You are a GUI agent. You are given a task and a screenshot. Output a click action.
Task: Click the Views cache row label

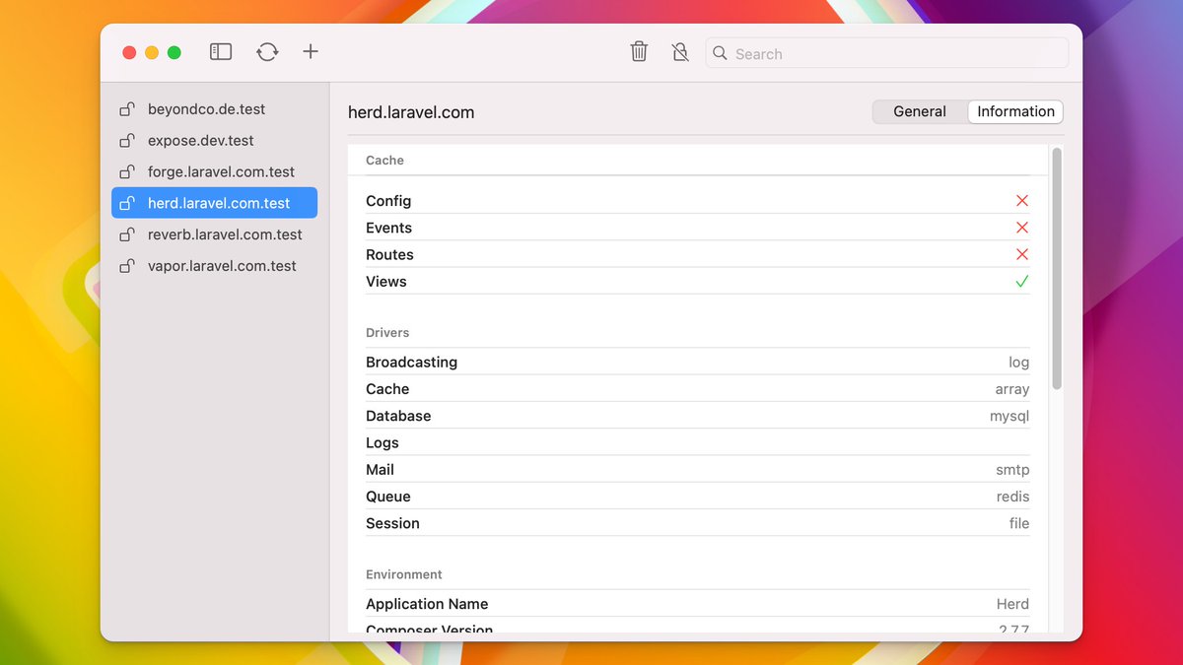point(386,281)
